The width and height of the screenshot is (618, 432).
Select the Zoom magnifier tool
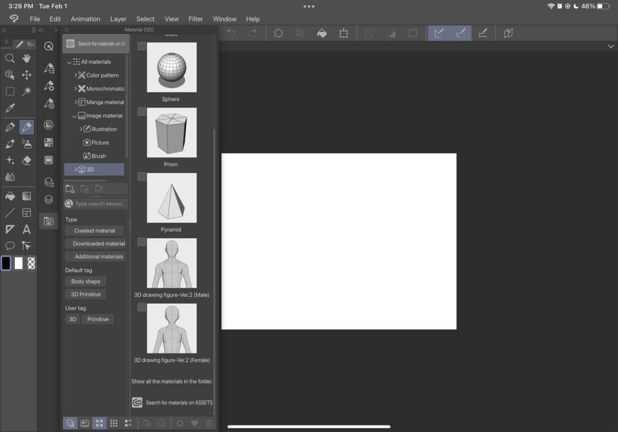pyautogui.click(x=10, y=59)
